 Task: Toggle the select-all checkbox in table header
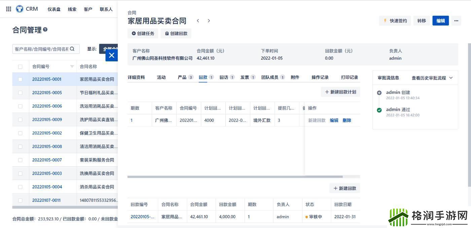click(x=20, y=66)
